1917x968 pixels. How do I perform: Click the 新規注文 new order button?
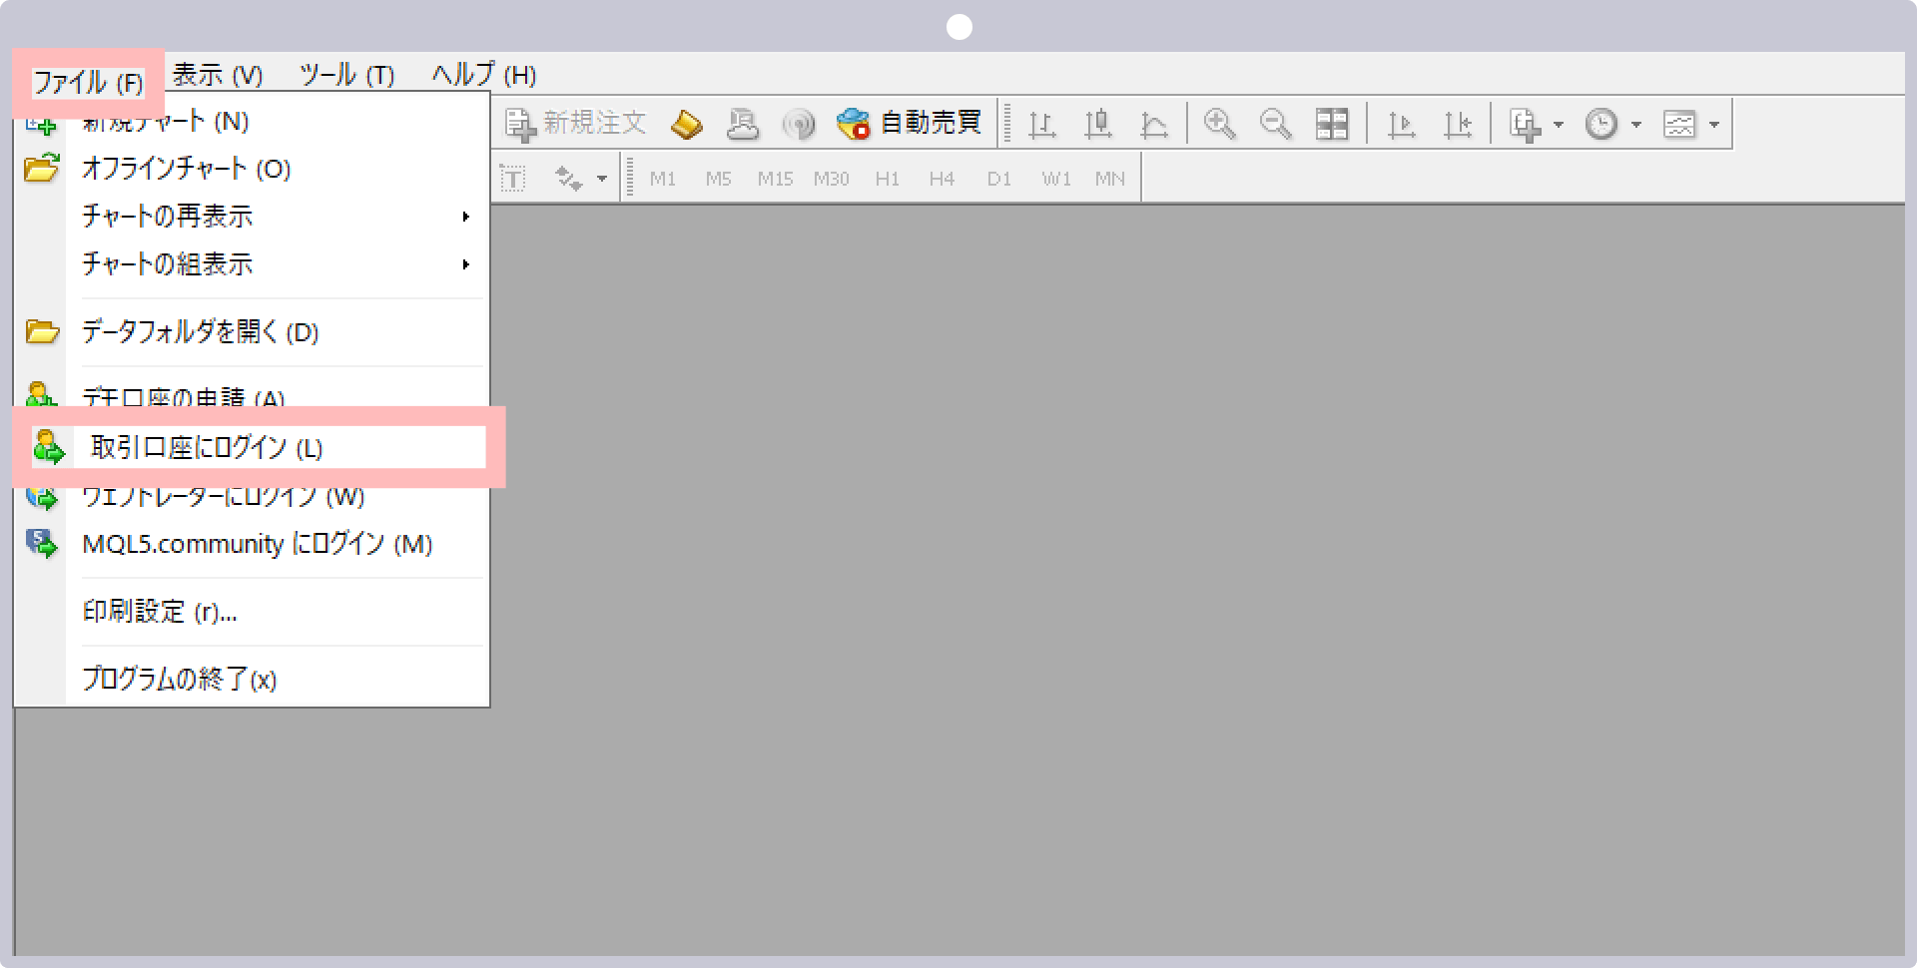(x=576, y=124)
